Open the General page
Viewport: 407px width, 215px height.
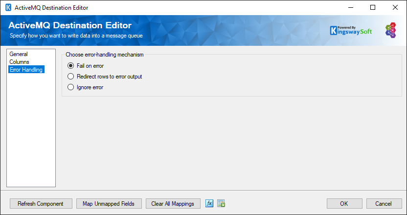pyautogui.click(x=19, y=54)
